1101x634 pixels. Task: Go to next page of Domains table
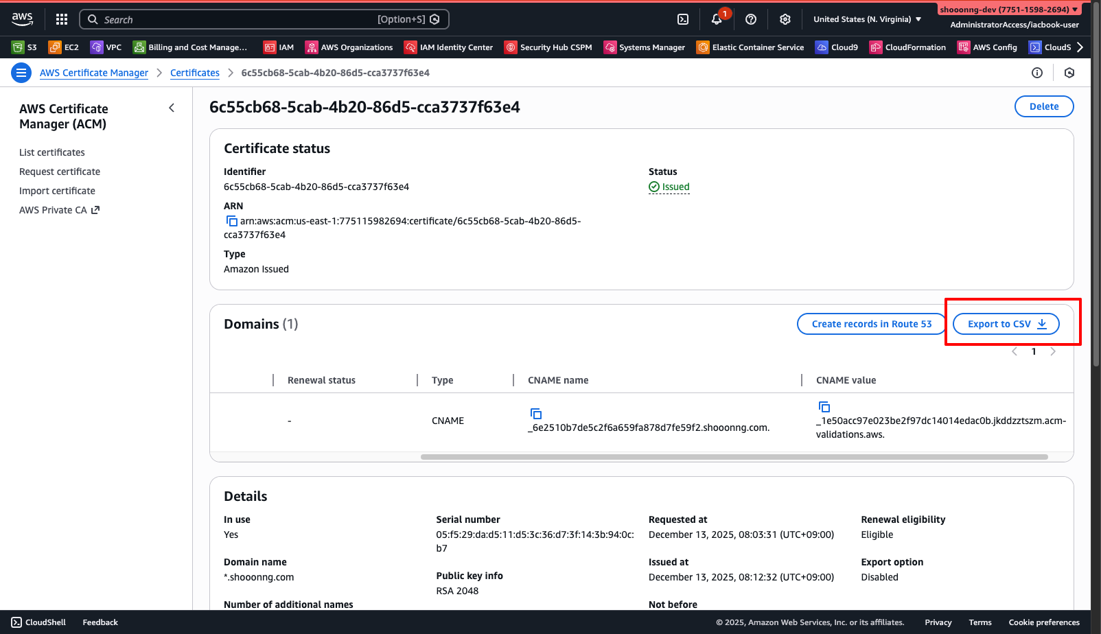(x=1053, y=351)
